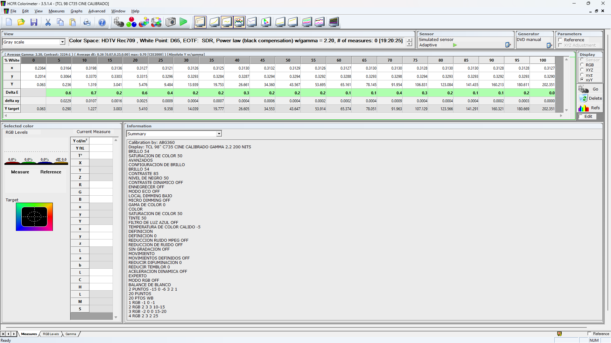
Task: Toggle the RGB levels graph icon
Action: [239, 22]
